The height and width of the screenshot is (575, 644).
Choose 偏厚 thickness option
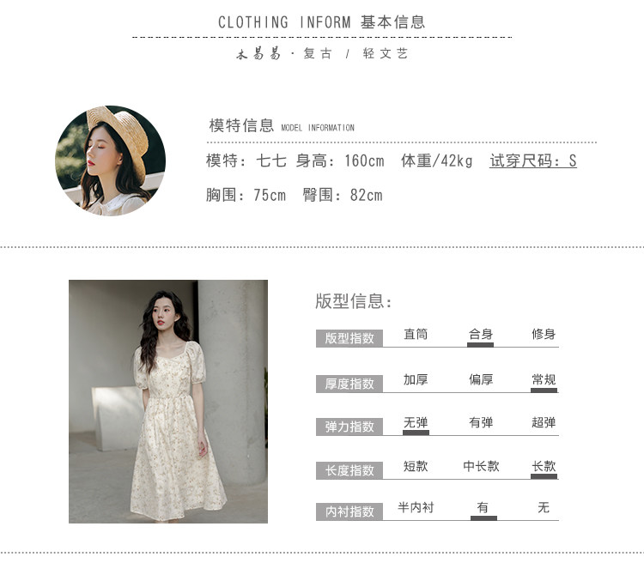click(481, 379)
